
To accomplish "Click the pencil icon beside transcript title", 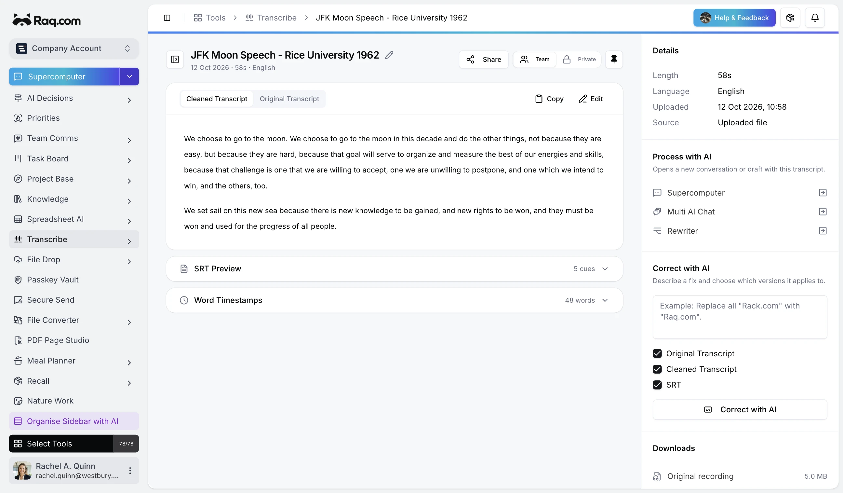I will 389,55.
